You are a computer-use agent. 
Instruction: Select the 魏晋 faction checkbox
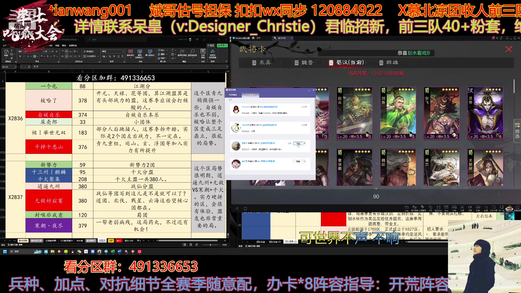coord(297,63)
